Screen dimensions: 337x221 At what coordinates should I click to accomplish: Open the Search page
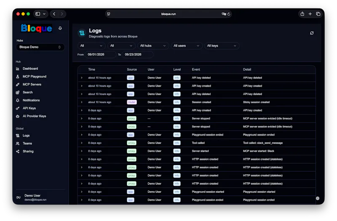(x=28, y=92)
